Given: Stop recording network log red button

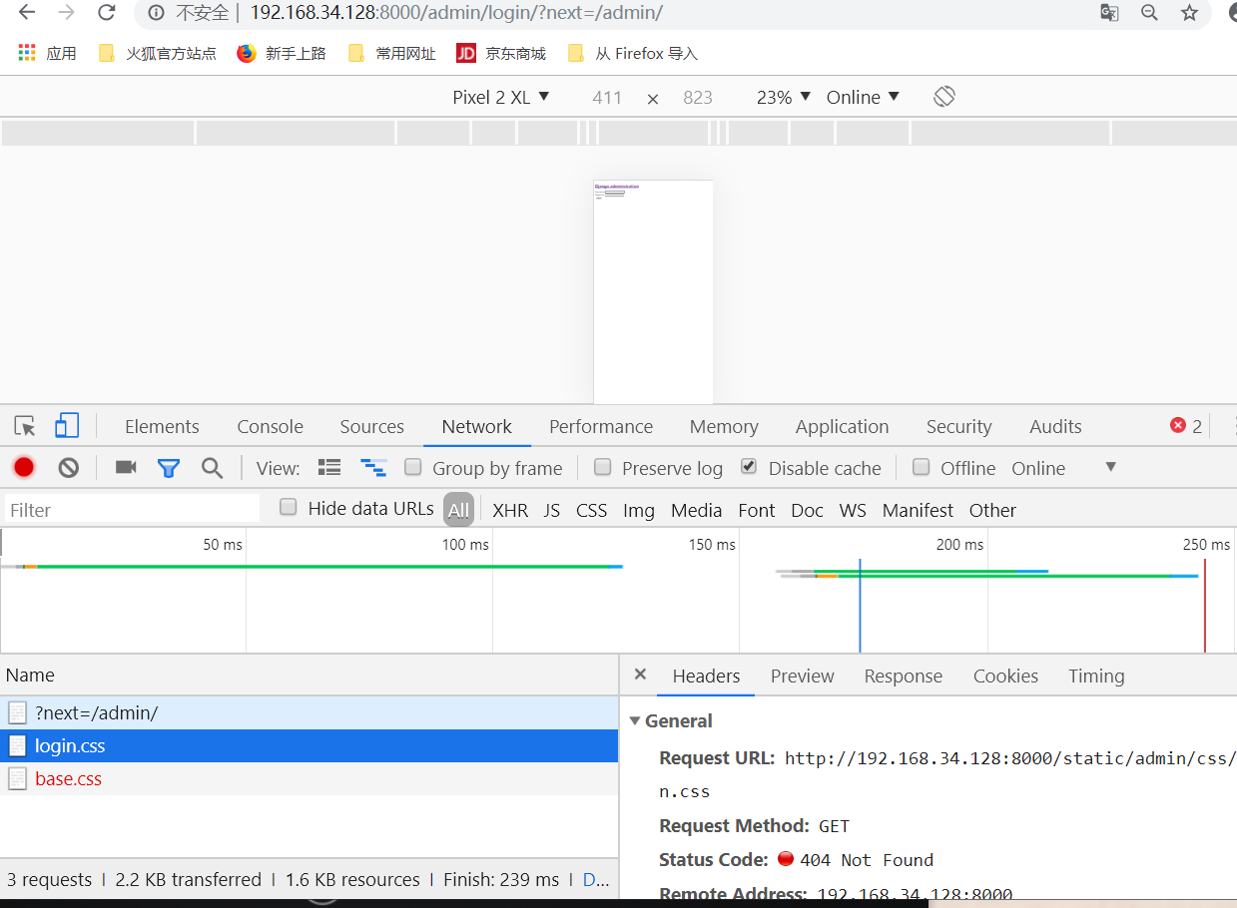Looking at the screenshot, I should (24, 467).
